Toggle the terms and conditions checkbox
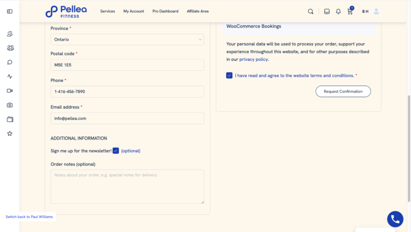The image size is (411, 232). coord(230,75)
